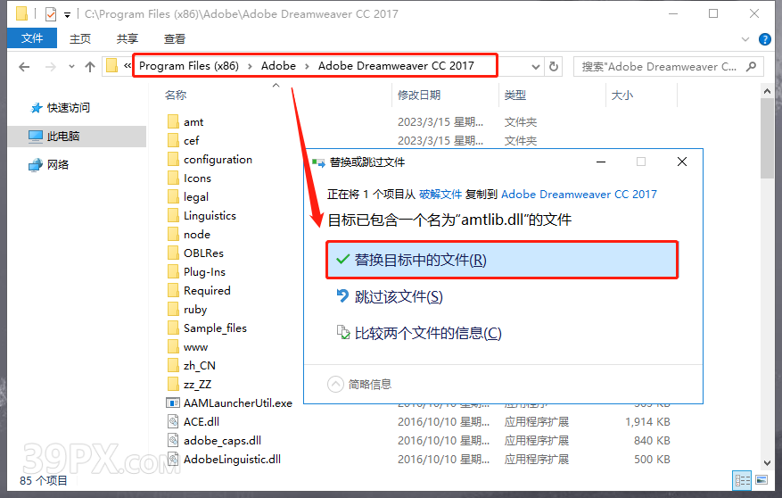Click the search magnifier icon
This screenshot has width=782, height=498.
(751, 66)
